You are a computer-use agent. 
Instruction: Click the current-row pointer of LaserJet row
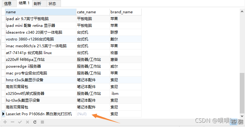(3, 114)
